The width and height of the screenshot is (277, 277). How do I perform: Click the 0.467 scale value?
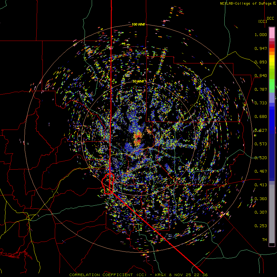point(261,171)
